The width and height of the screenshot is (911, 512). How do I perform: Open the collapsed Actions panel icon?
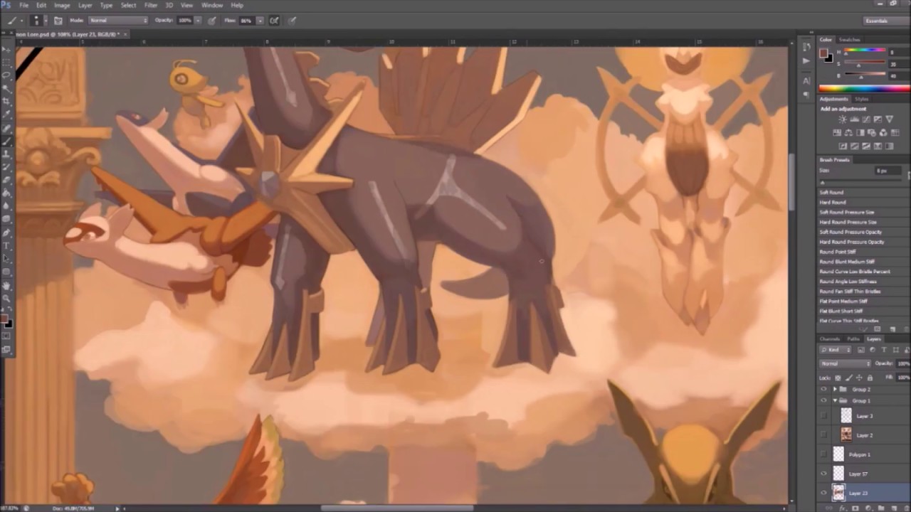pos(806,61)
